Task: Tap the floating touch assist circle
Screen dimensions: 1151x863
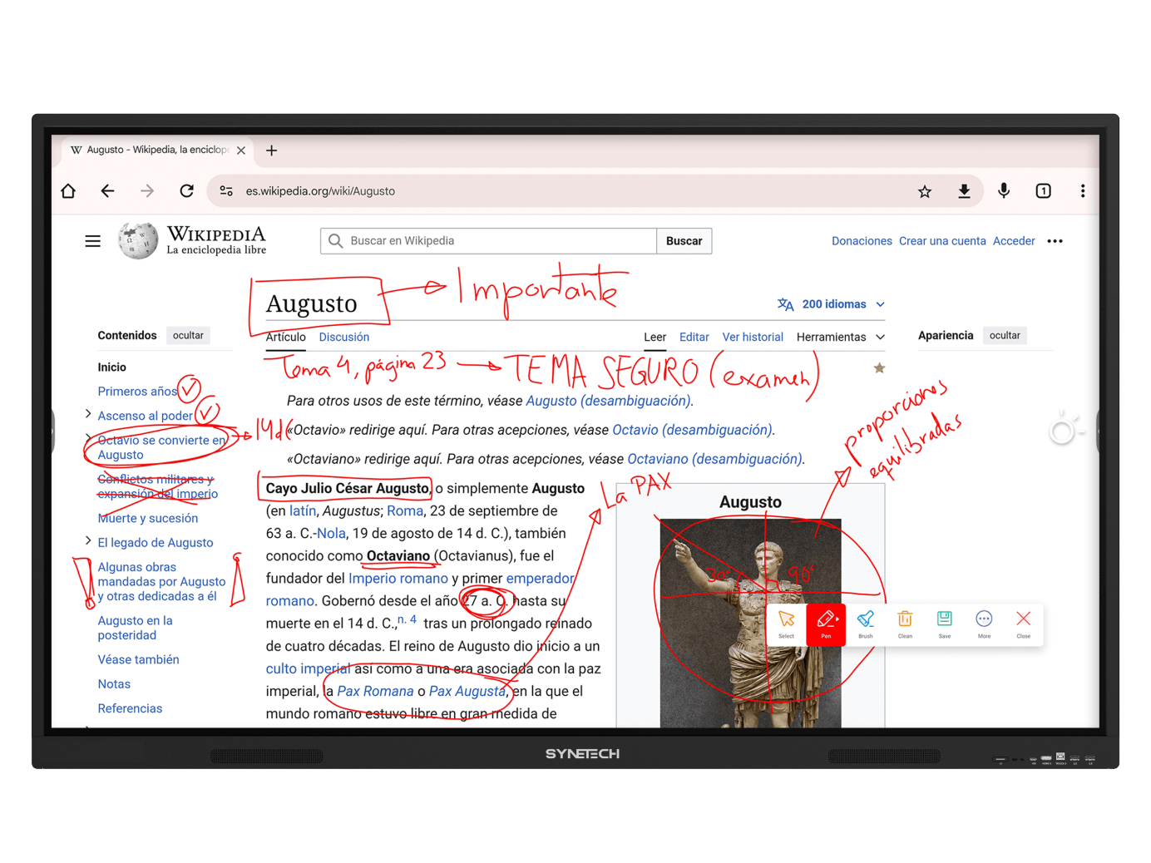Action: click(1062, 431)
